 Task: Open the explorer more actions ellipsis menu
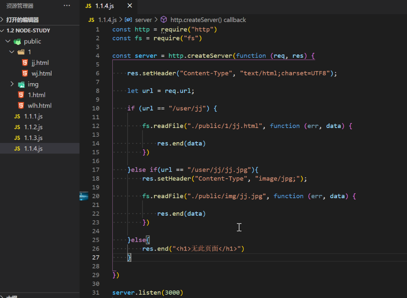pyautogui.click(x=67, y=6)
